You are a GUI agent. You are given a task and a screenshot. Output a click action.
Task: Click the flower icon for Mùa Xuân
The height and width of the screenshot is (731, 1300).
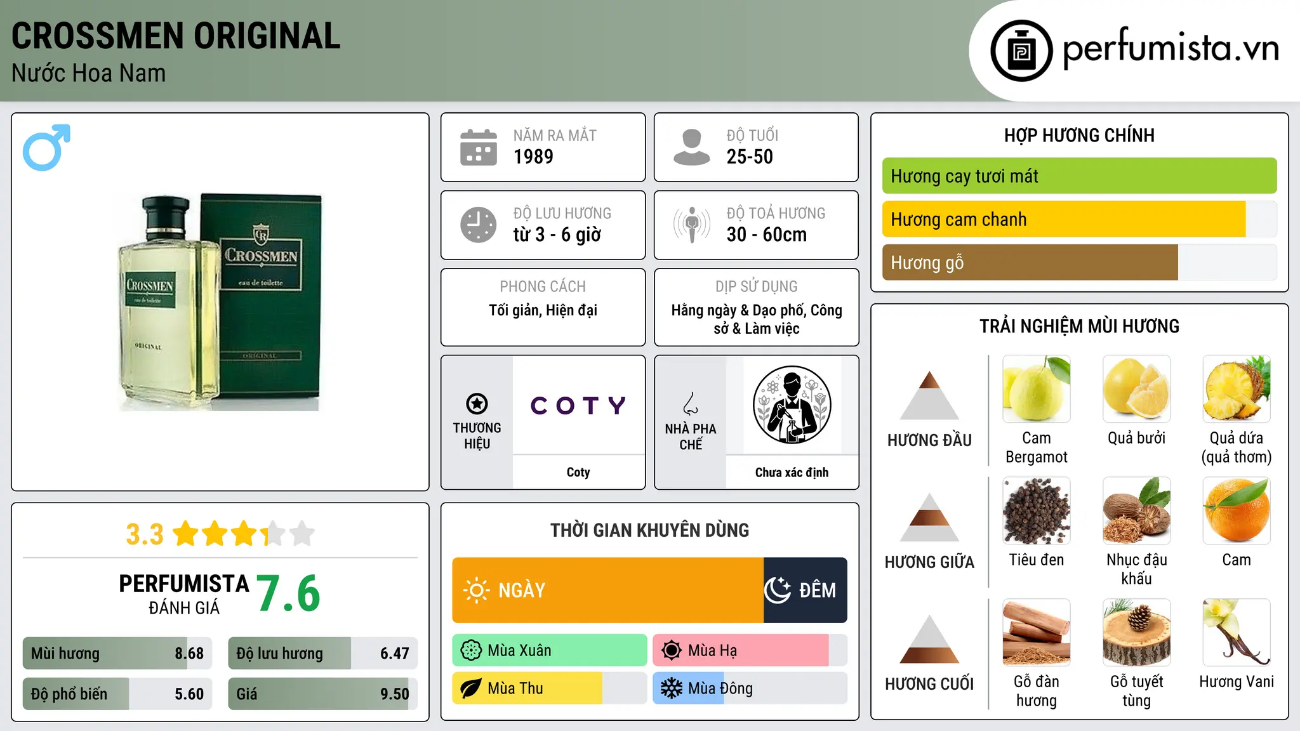click(x=471, y=650)
